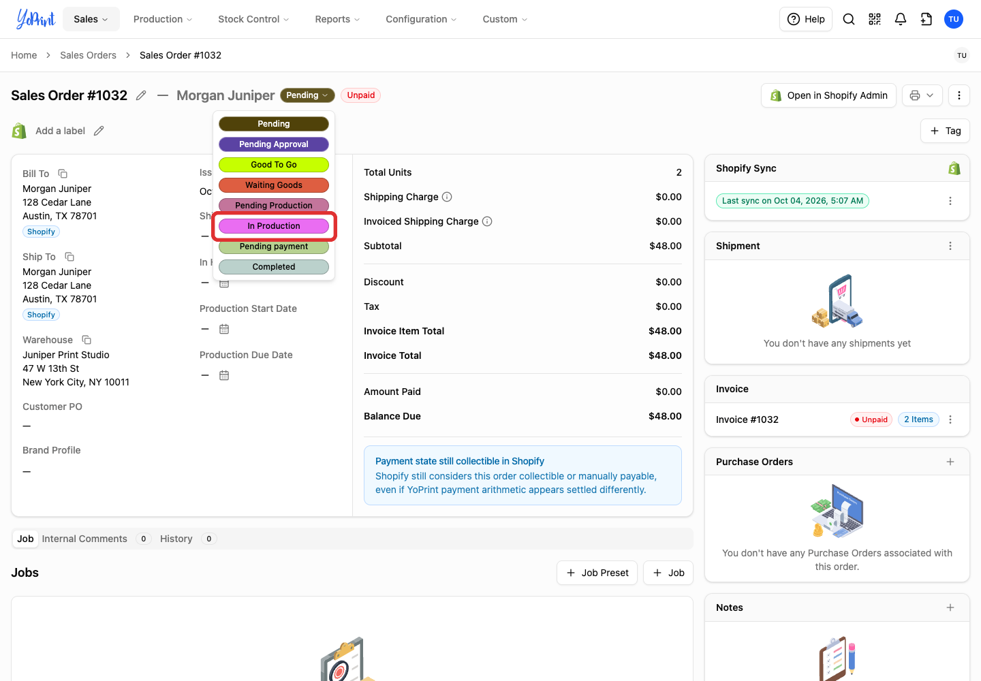The width and height of the screenshot is (981, 681).
Task: Add a note with plus icon
Action: [x=950, y=607]
